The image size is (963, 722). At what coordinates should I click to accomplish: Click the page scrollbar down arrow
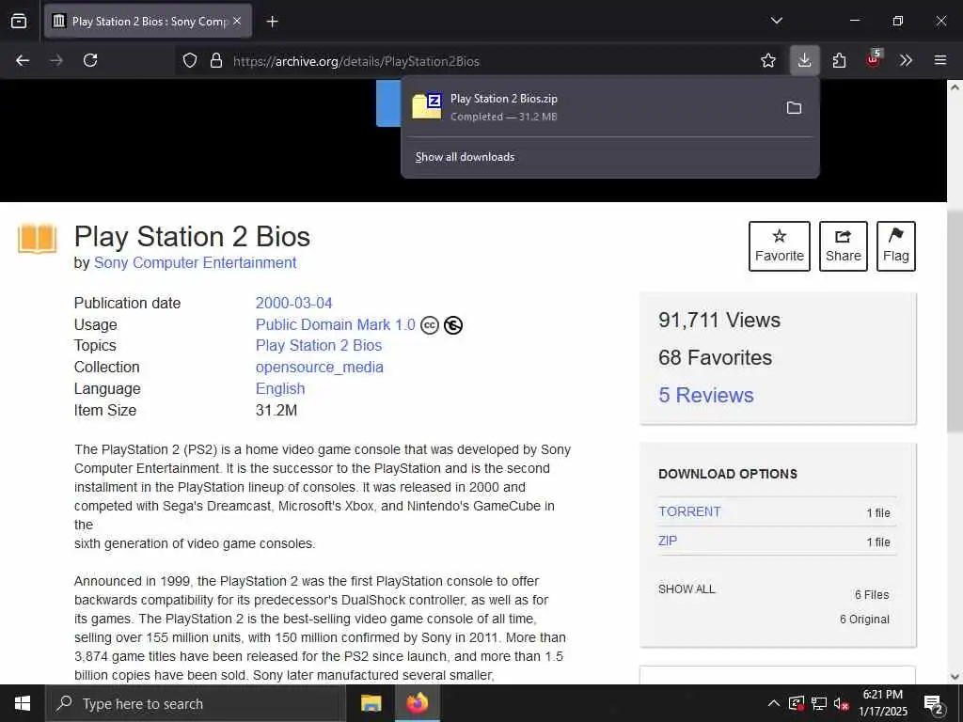[955, 677]
